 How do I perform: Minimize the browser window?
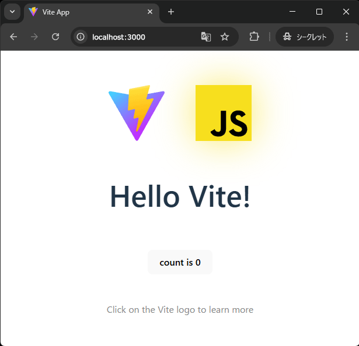[292, 12]
